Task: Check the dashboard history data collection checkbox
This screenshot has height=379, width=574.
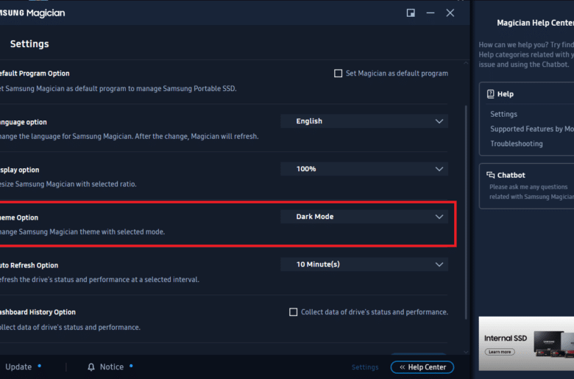Action: pos(293,312)
